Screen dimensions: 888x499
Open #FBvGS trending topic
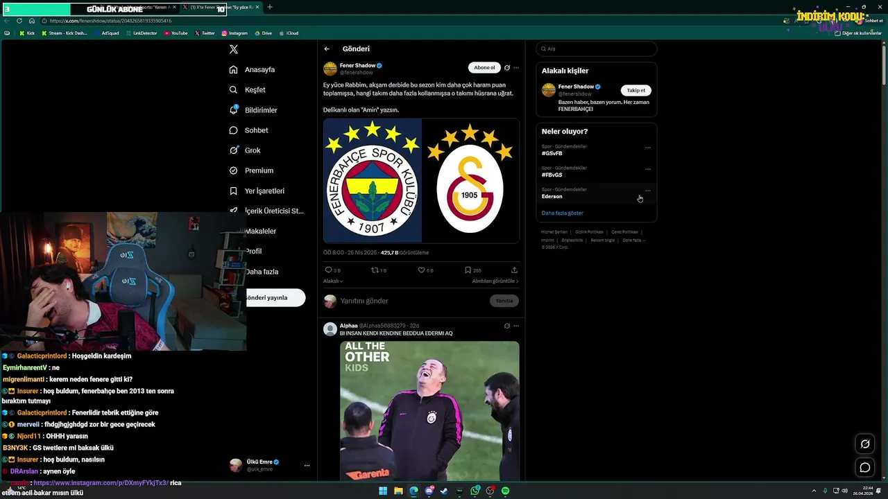tap(552, 175)
